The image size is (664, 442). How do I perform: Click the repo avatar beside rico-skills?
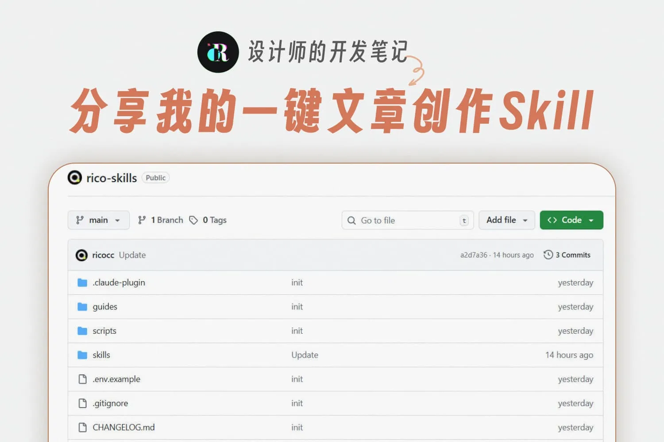(x=75, y=177)
